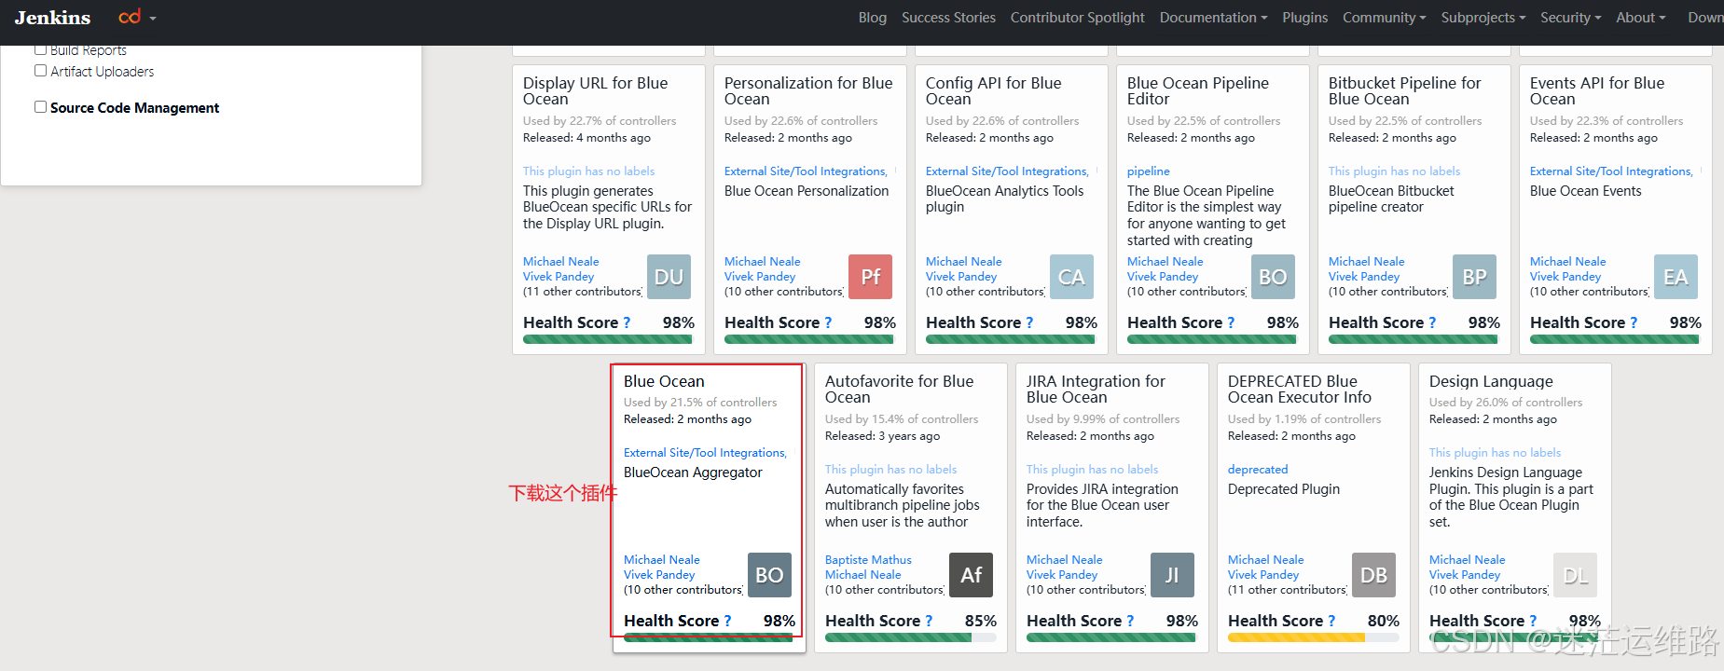The height and width of the screenshot is (671, 1724).
Task: Open JIRA Integration for Blue Ocean title
Action: pos(1096,389)
